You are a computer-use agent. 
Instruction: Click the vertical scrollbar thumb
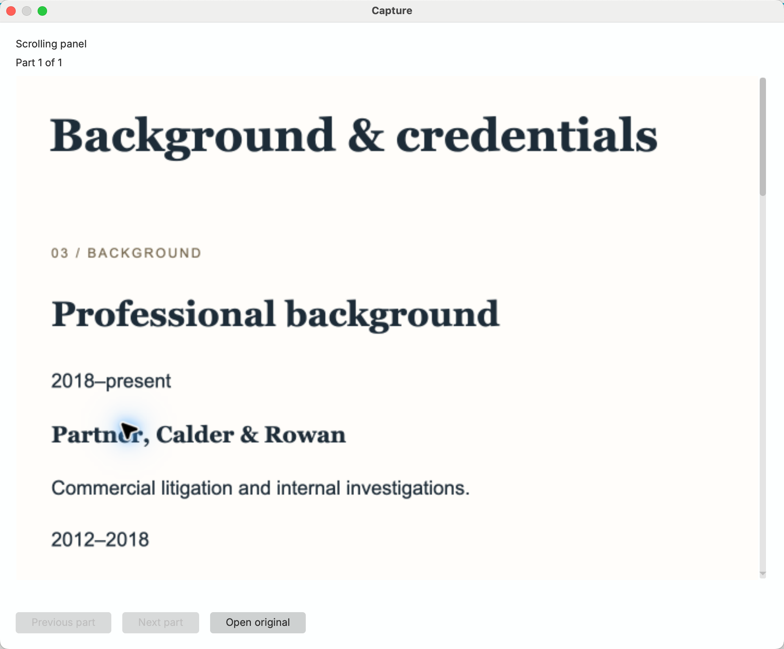[762, 136]
